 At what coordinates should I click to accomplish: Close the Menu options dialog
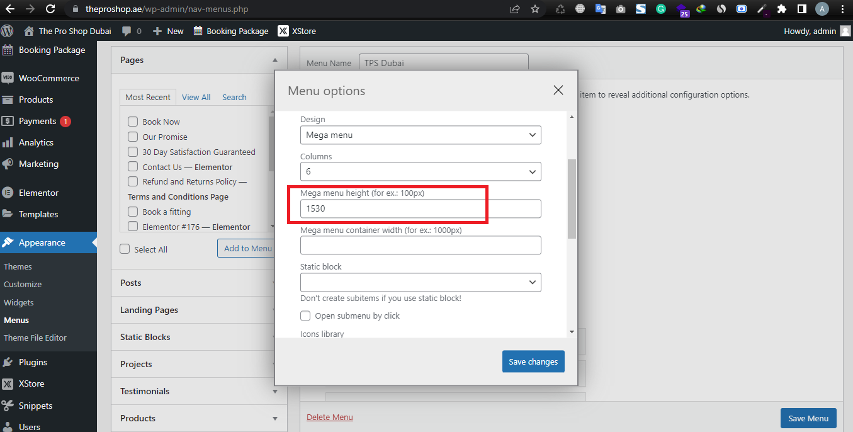click(558, 90)
